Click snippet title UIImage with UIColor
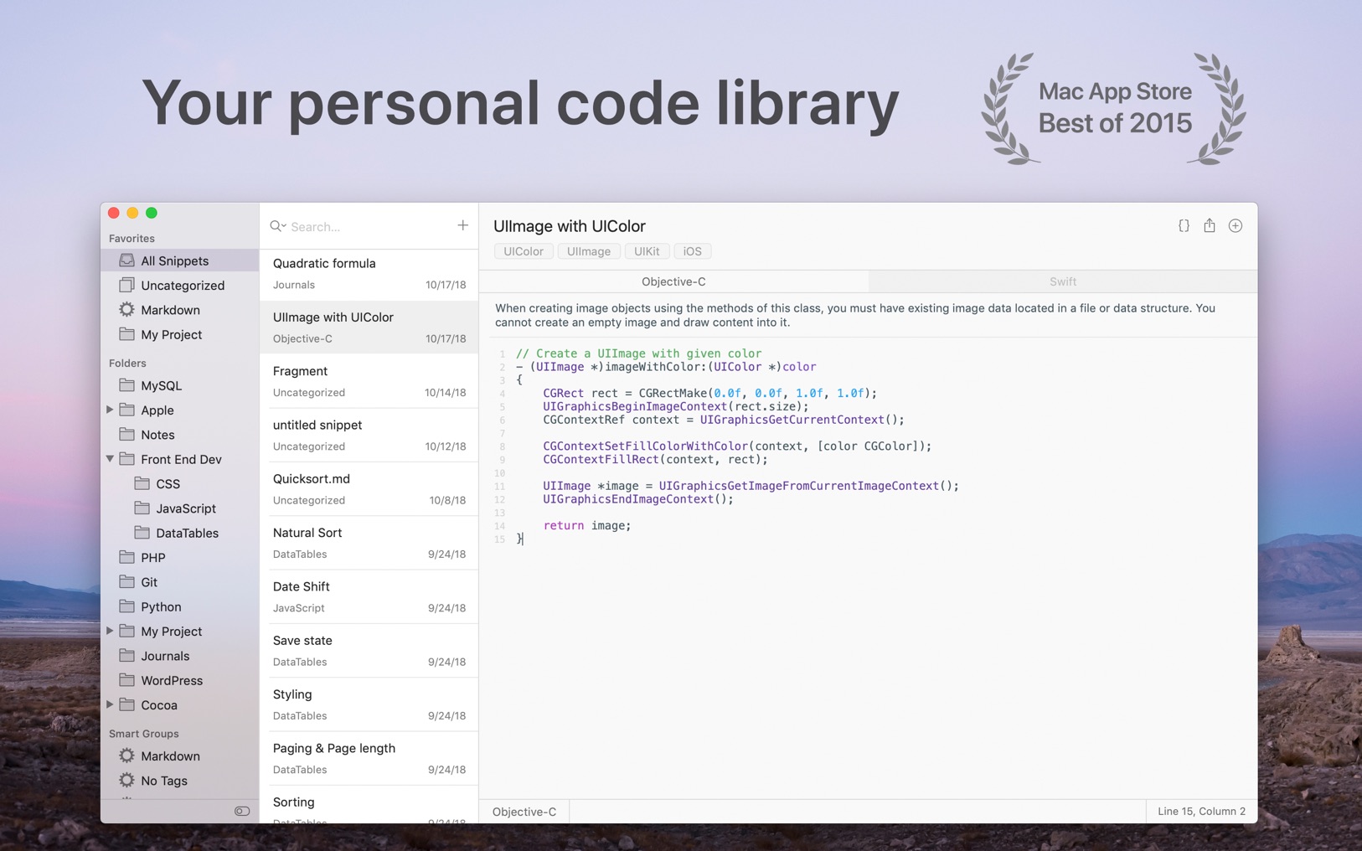 [570, 226]
